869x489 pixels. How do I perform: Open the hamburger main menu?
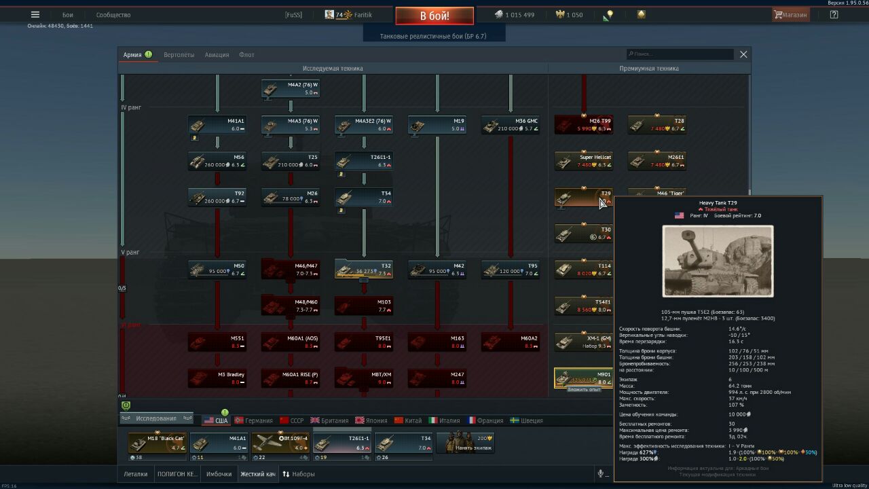point(35,14)
